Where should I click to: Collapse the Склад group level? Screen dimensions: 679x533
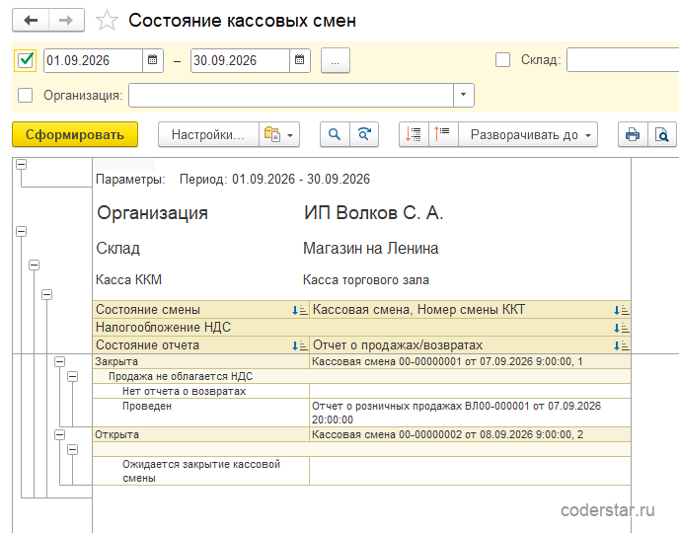coord(35,265)
